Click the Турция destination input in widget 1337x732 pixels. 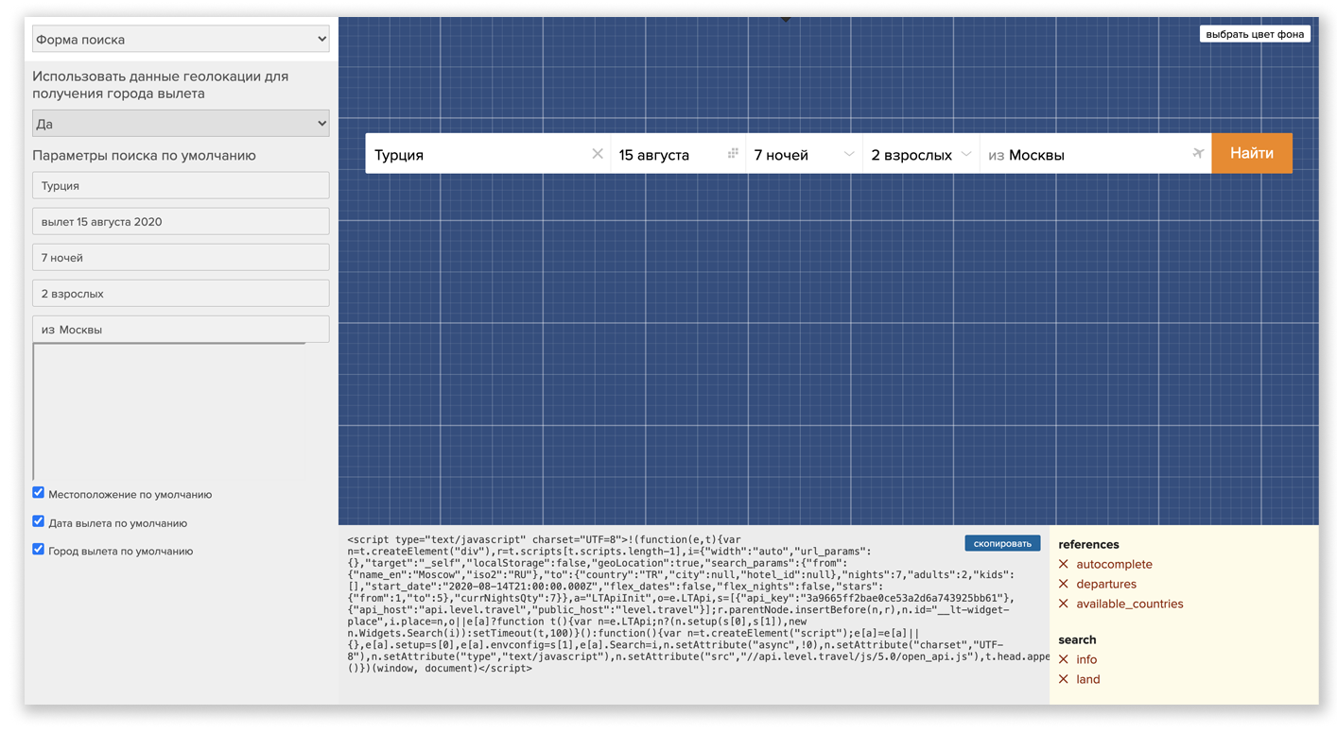[487, 154]
